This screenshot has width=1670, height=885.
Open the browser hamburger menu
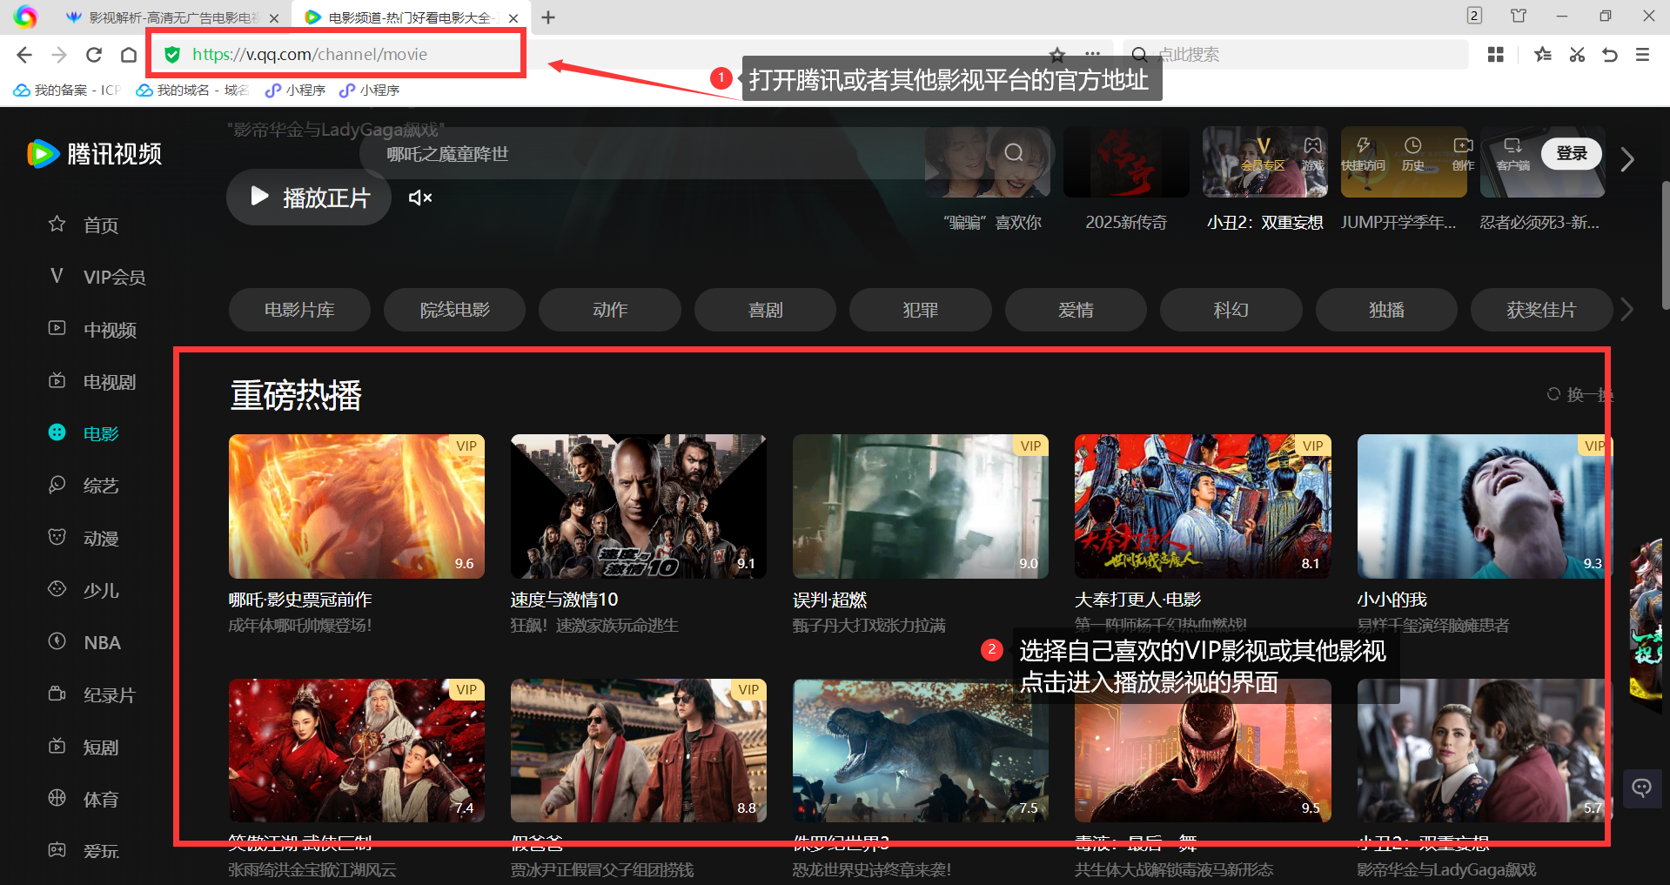click(1643, 54)
